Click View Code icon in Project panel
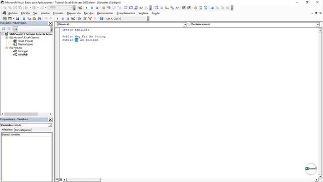 pos(4,29)
